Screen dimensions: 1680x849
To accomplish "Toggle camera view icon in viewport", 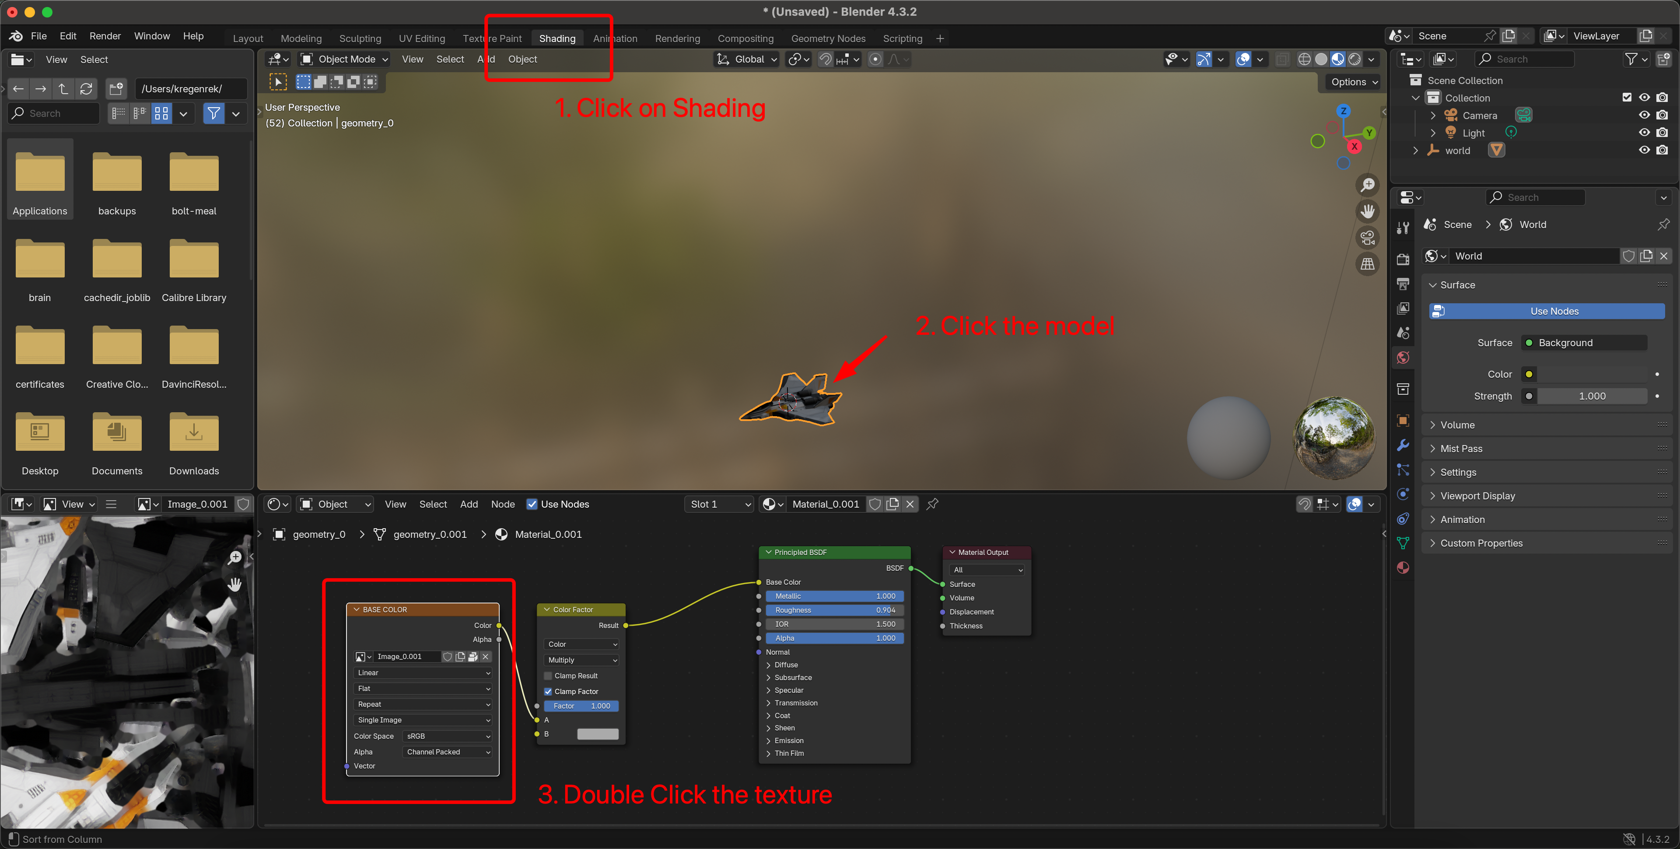I will (x=1368, y=238).
